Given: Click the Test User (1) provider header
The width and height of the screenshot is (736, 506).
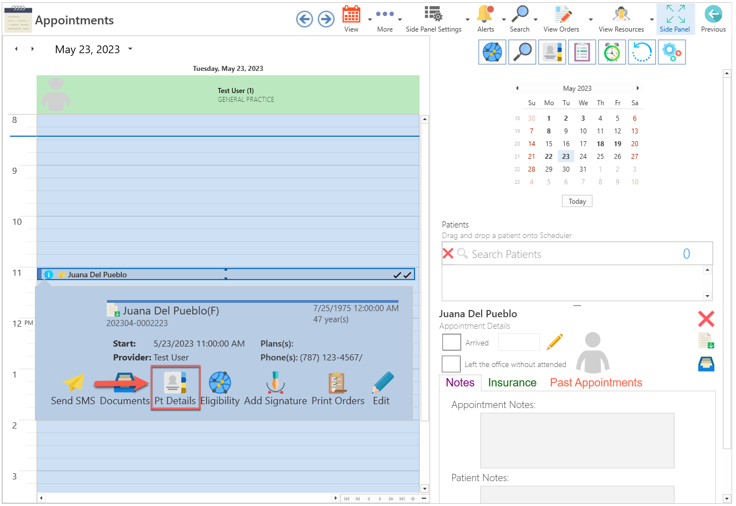Looking at the screenshot, I should point(228,95).
